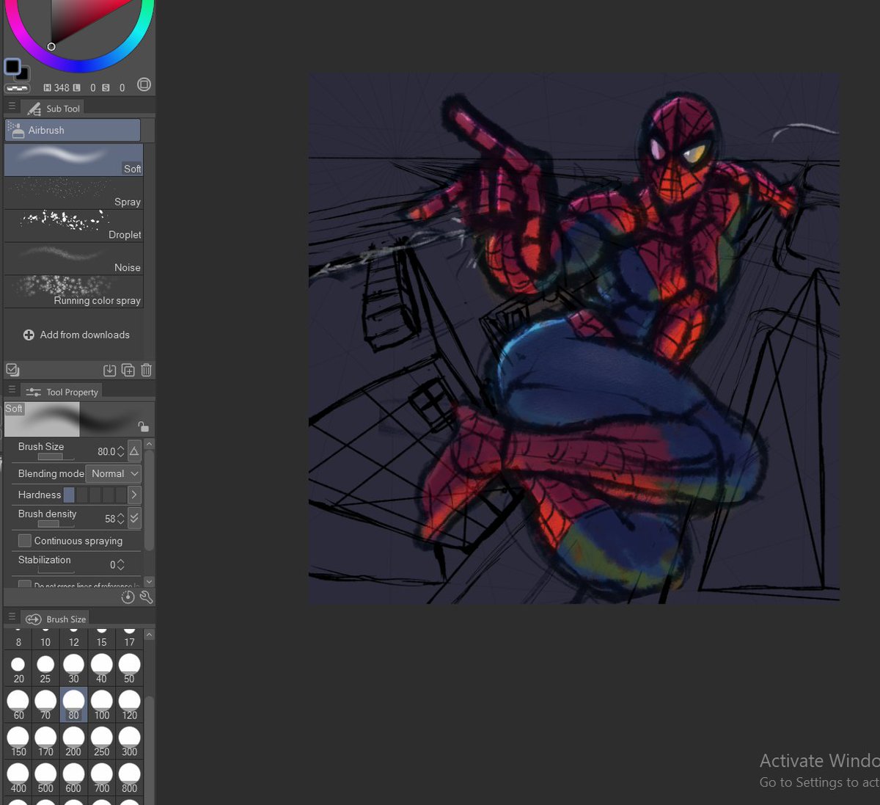Click the hue value 348 field
This screenshot has width=880, height=805.
(62, 87)
